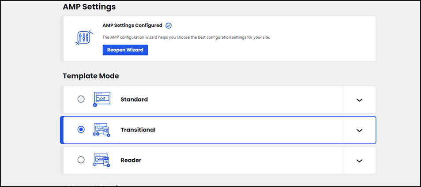The image size is (421, 187).
Task: Expand the Reader mode details chevron
Action: pyautogui.click(x=359, y=161)
